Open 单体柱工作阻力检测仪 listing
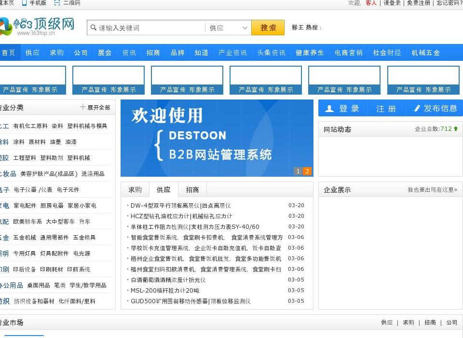This screenshot has width=463, height=338. click(x=195, y=227)
